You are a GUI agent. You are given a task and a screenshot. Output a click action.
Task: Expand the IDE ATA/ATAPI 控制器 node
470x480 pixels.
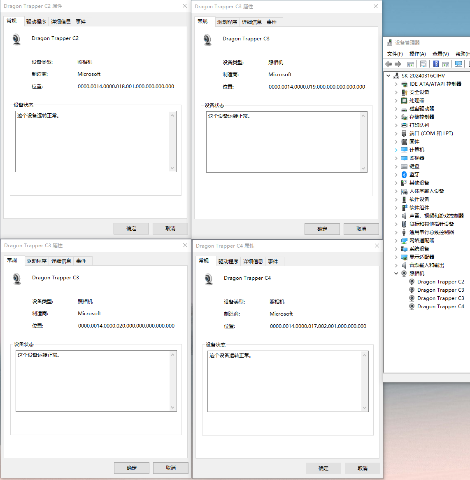[396, 84]
